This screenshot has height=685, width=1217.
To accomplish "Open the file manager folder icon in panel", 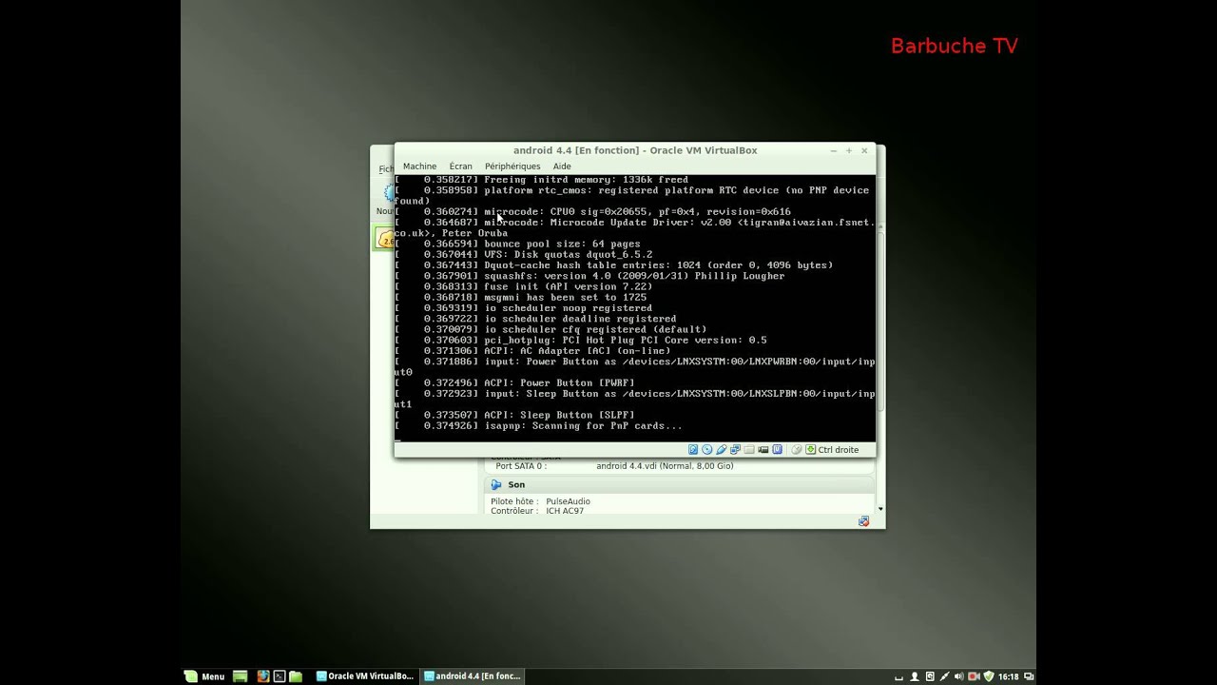I will click(x=296, y=676).
